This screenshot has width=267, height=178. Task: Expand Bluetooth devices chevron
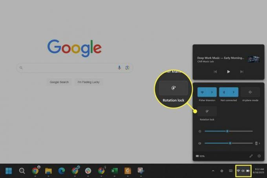(x=234, y=92)
